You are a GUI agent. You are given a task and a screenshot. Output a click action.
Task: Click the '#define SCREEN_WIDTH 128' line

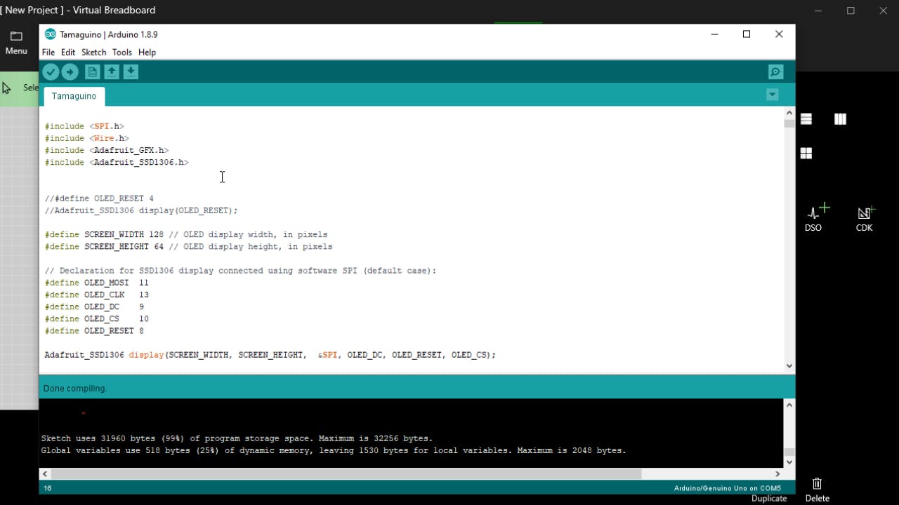click(x=186, y=235)
